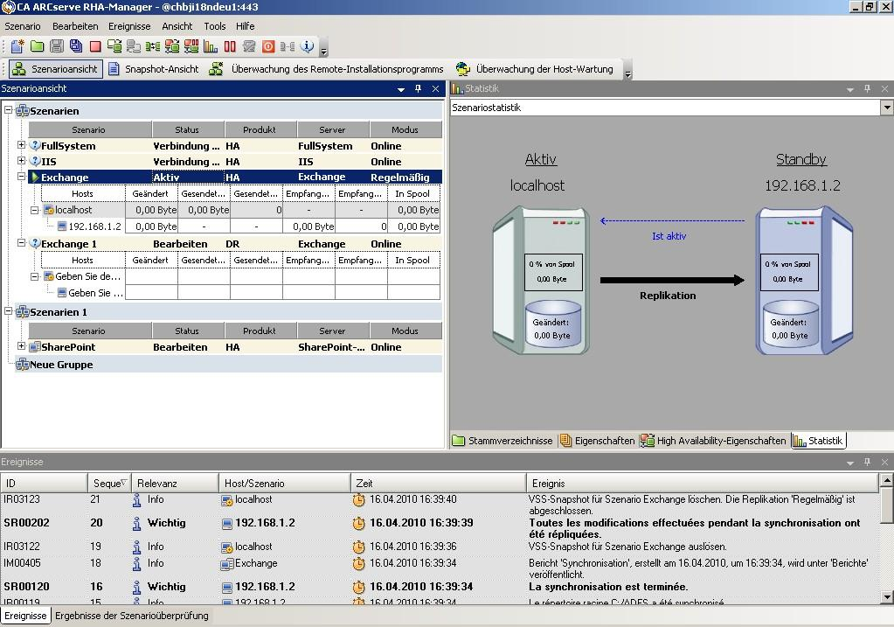Click the blue info bubble toolbar icon

(x=307, y=46)
